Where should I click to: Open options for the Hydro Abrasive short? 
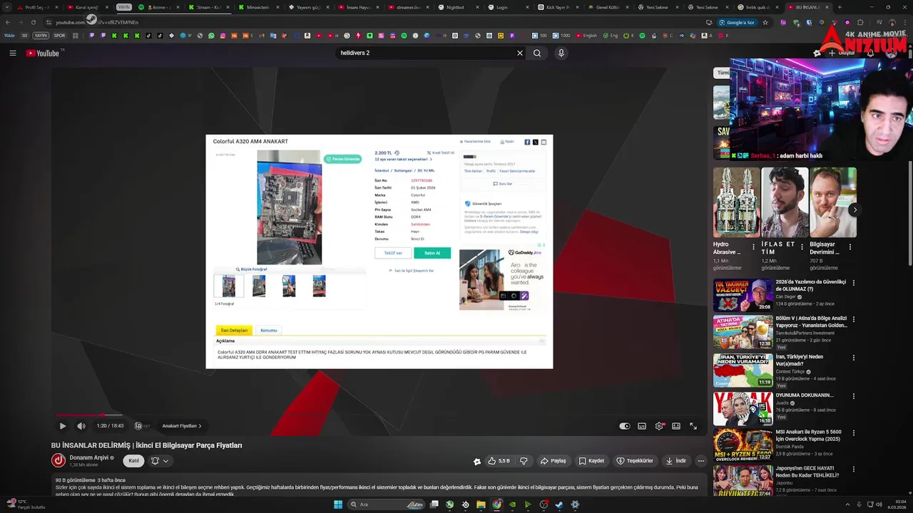point(754,247)
